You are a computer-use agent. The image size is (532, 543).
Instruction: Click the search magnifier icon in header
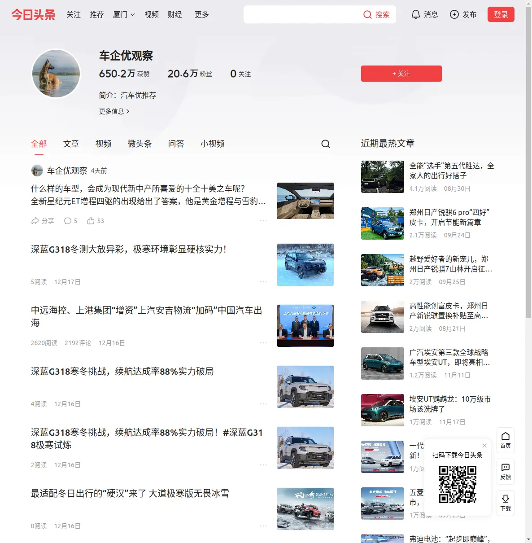367,15
